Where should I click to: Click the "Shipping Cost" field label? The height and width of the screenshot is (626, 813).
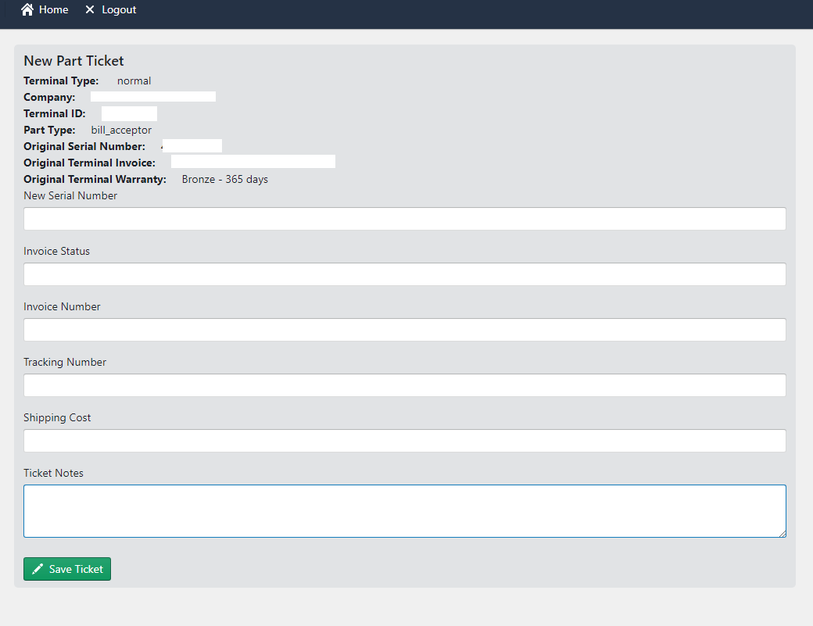tap(57, 417)
